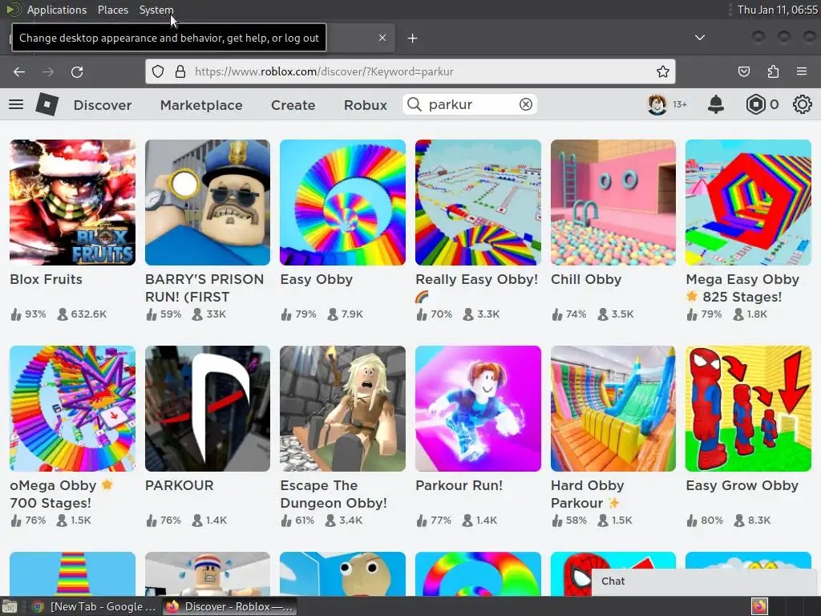821x616 pixels.
Task: Select the Discover - Roblox taskbar window
Action: point(229,606)
